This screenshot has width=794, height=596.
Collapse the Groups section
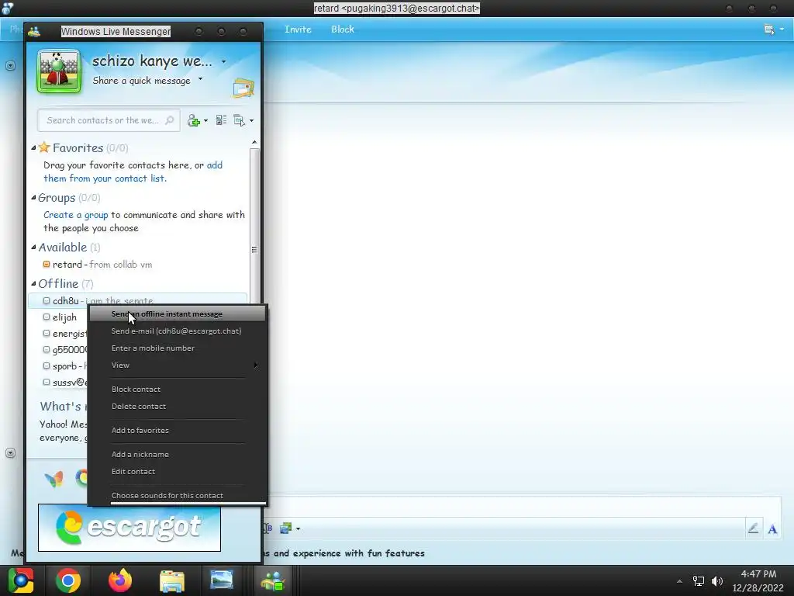pyautogui.click(x=33, y=198)
